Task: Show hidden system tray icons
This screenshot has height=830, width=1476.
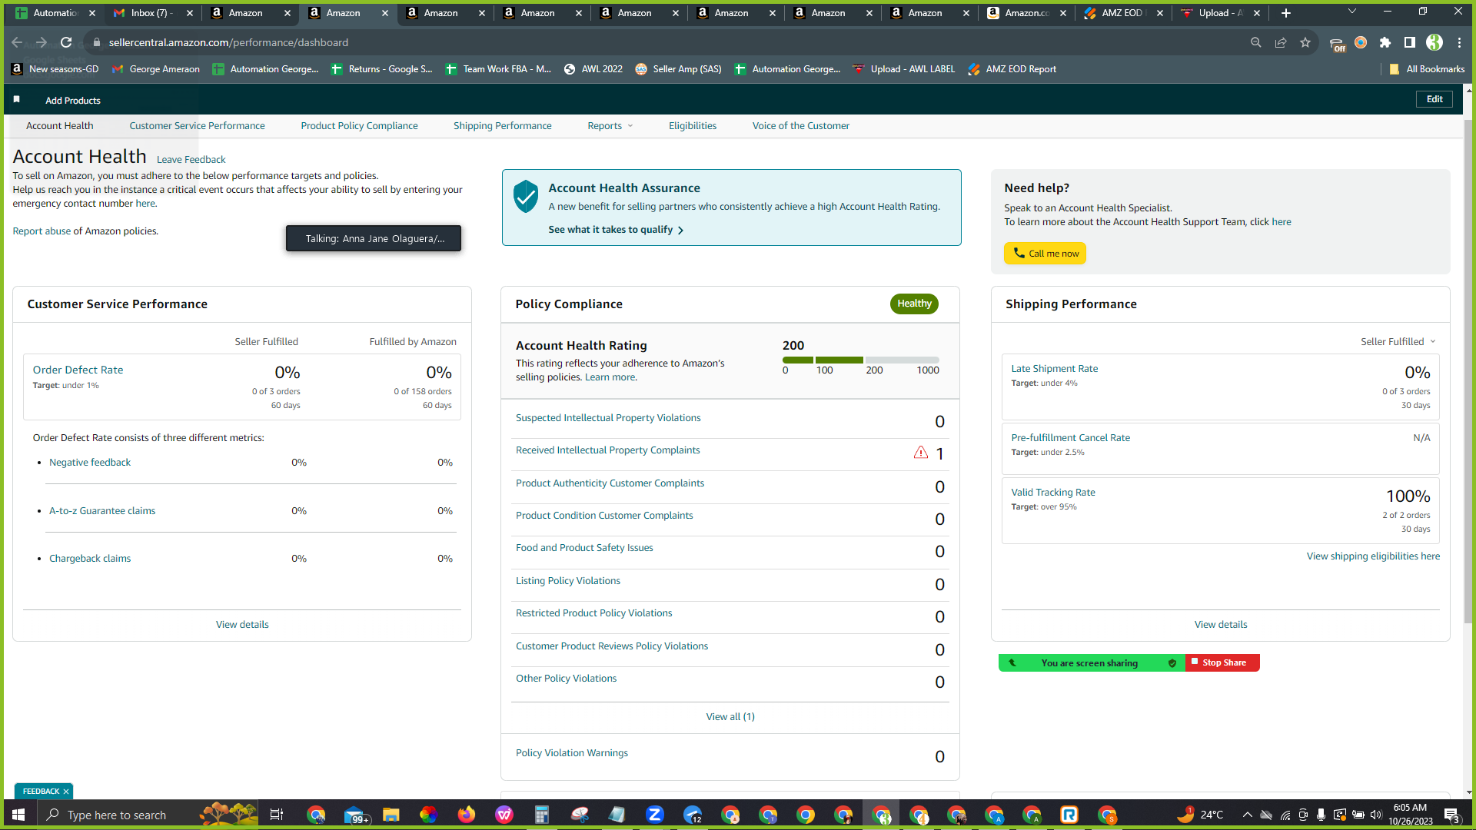Action: point(1247,815)
